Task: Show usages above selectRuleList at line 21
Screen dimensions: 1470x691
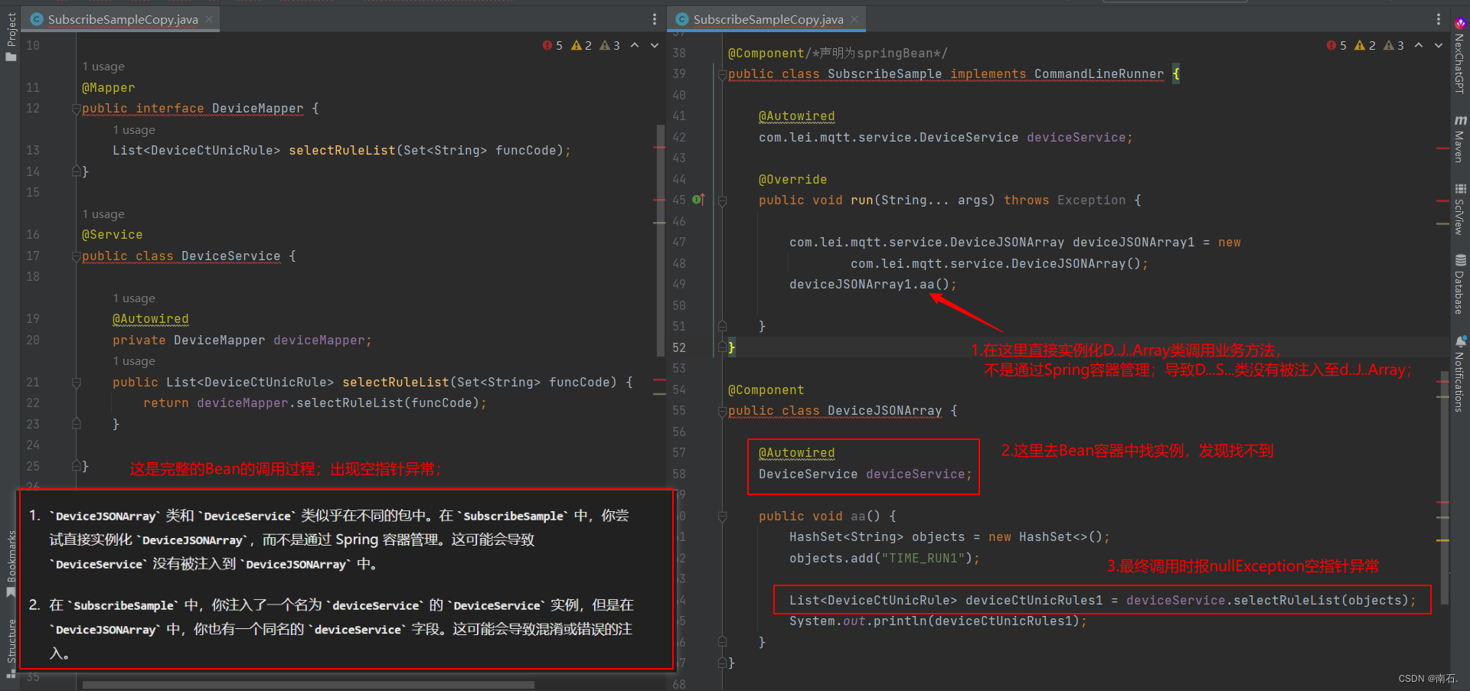Action: [x=134, y=361]
